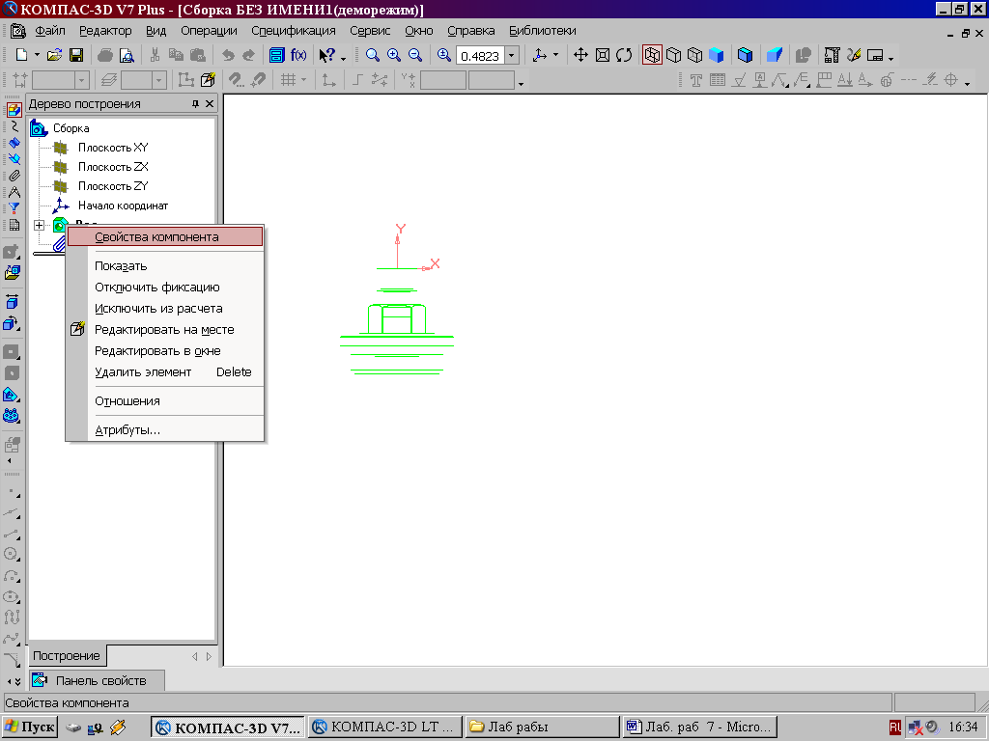Save the assembly with the floppy disk icon
989x741 pixels.
tap(75, 55)
